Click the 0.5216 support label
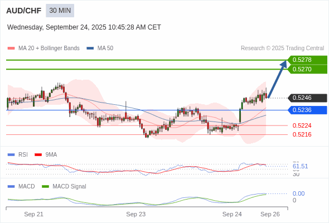 [302, 134]
